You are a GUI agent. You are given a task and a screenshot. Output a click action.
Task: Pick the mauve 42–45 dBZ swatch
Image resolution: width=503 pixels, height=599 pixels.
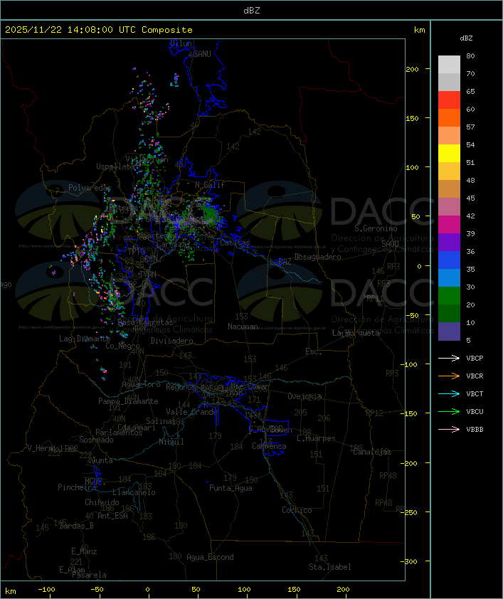click(449, 207)
